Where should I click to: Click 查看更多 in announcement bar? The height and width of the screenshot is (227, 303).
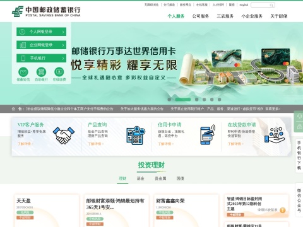pos(273,109)
